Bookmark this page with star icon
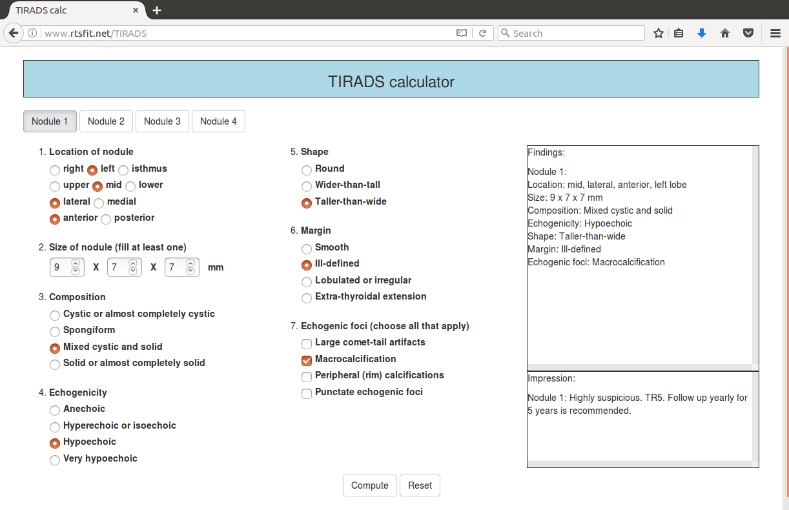The width and height of the screenshot is (789, 510). [x=658, y=33]
